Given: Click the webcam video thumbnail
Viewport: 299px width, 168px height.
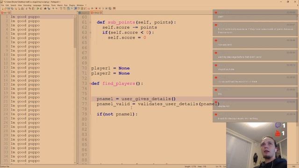Looking at the screenshot, I should tap(256, 145).
